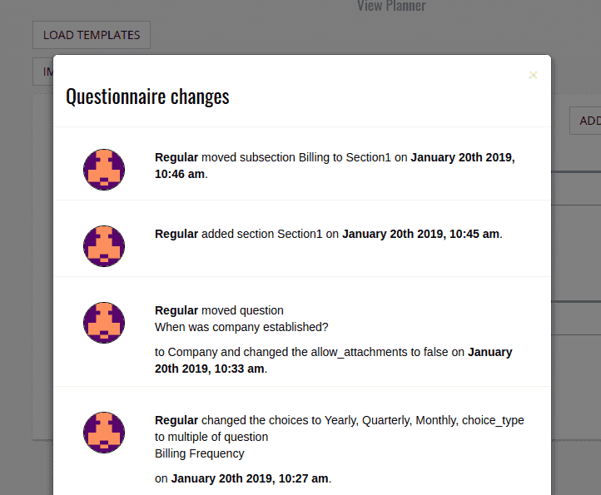
Task: Click avatar beside 'moved question' entry
Action: click(104, 323)
